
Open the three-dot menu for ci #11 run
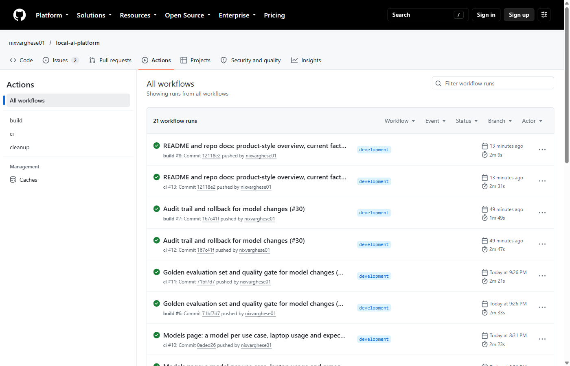542,276
